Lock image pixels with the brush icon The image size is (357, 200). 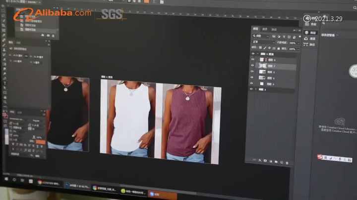tap(265, 48)
